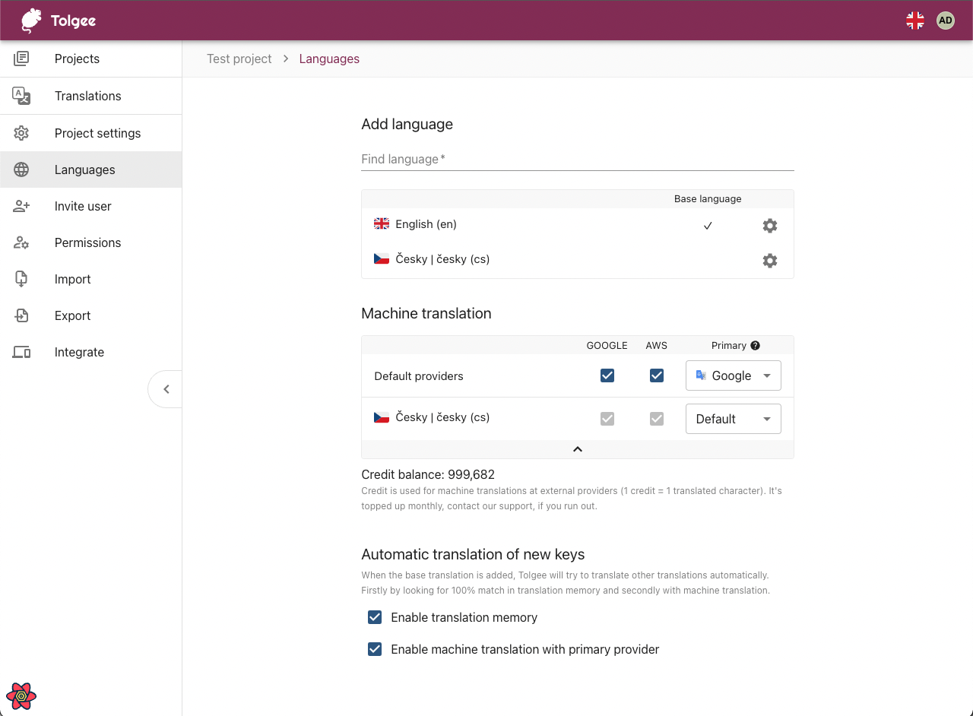Viewport: 973px width, 716px height.
Task: Open settings gear for English (en)
Action: pyautogui.click(x=769, y=226)
